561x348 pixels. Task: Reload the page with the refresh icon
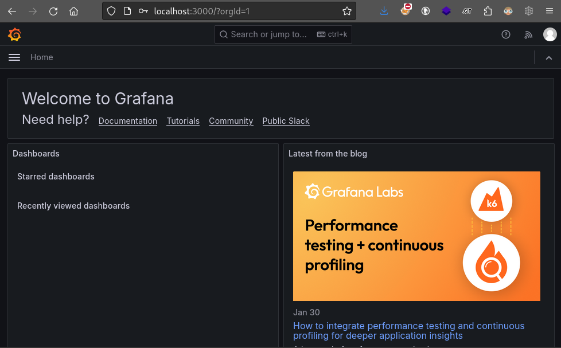point(53,11)
